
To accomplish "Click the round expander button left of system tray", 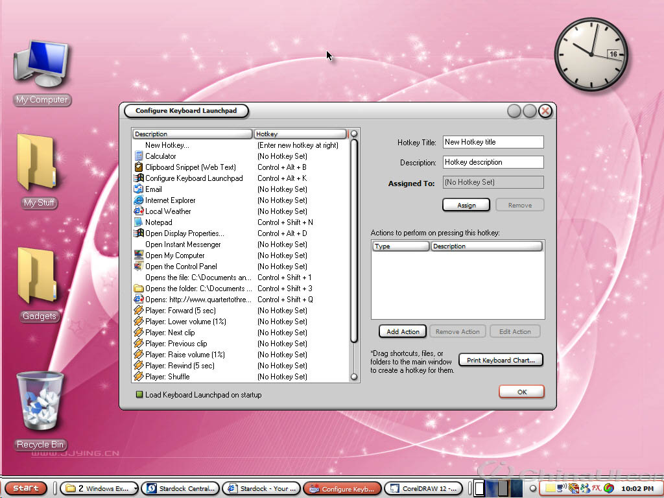I will [x=533, y=488].
